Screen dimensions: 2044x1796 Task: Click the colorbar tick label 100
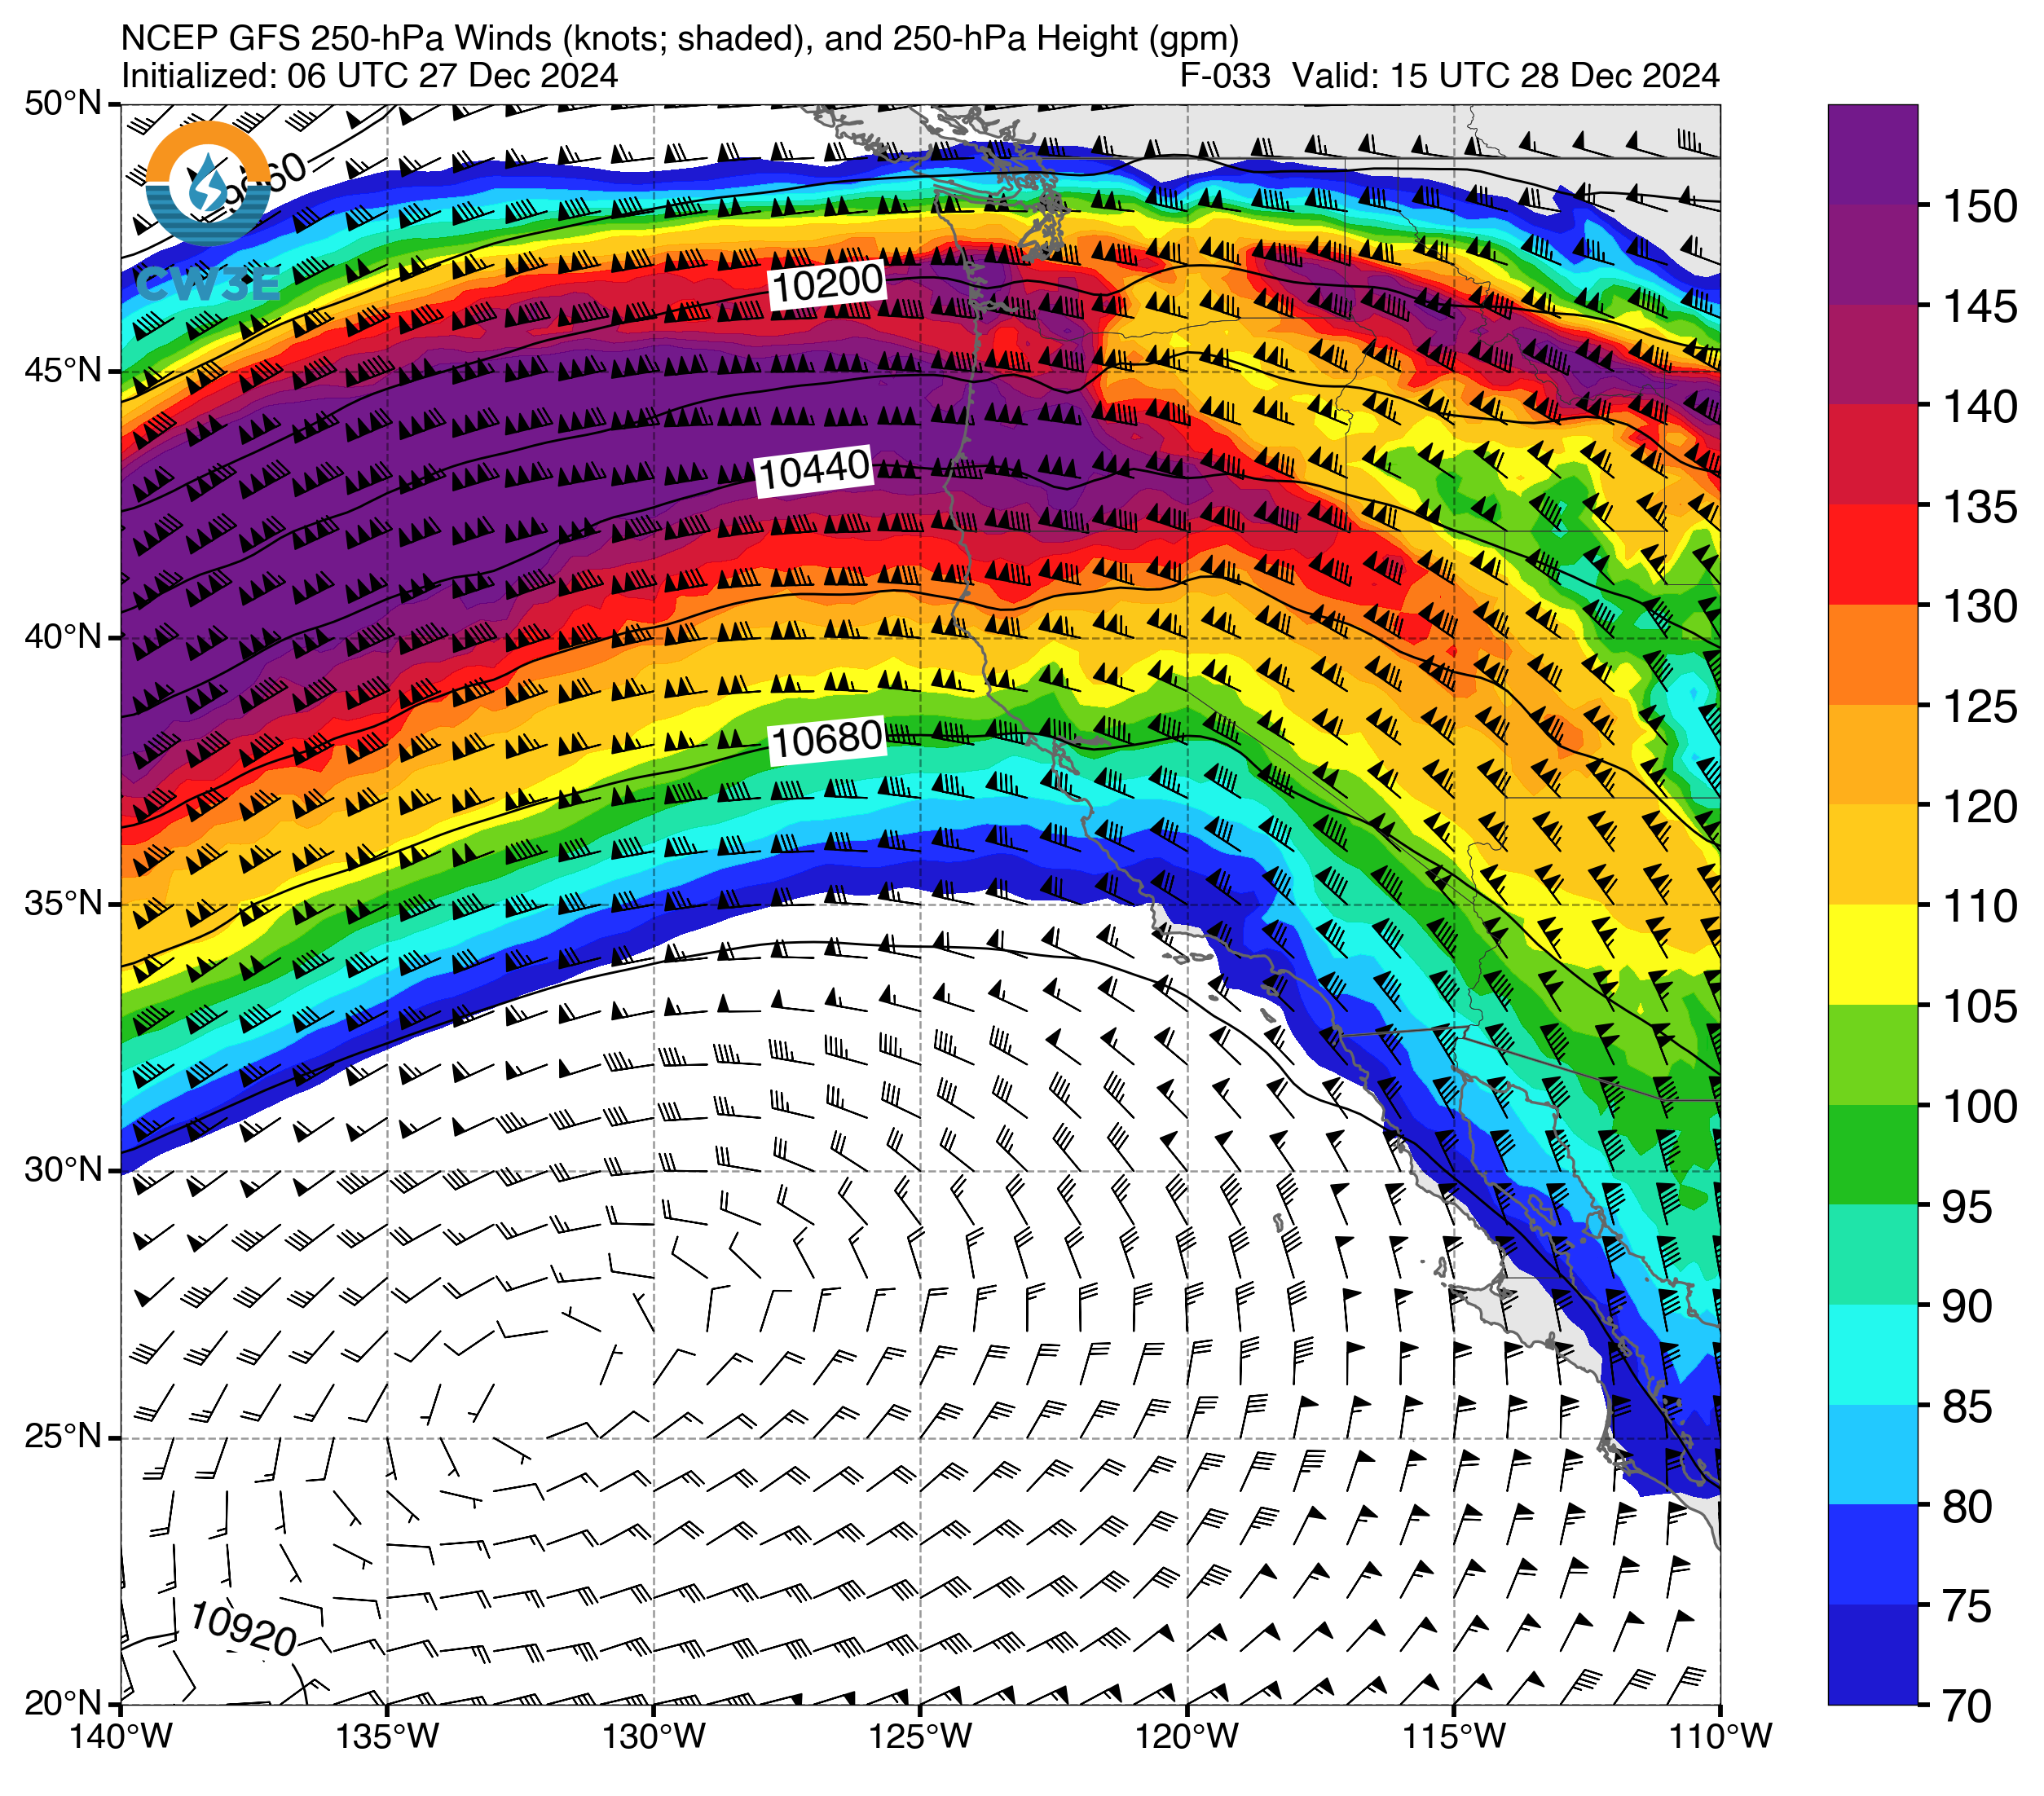[x=1980, y=1107]
